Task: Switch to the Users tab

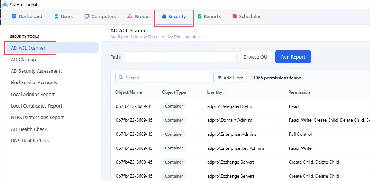Action: [64, 16]
